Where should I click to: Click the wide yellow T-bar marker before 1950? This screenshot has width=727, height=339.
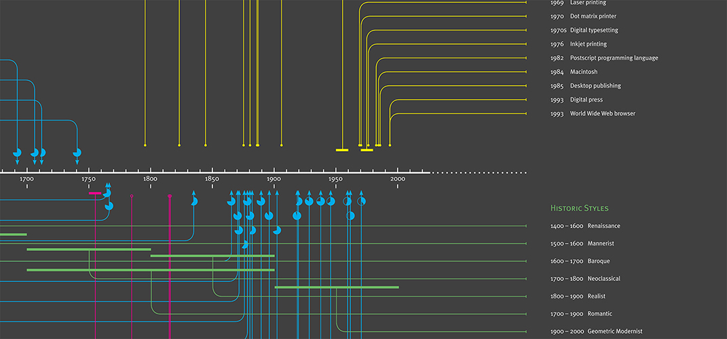point(342,149)
